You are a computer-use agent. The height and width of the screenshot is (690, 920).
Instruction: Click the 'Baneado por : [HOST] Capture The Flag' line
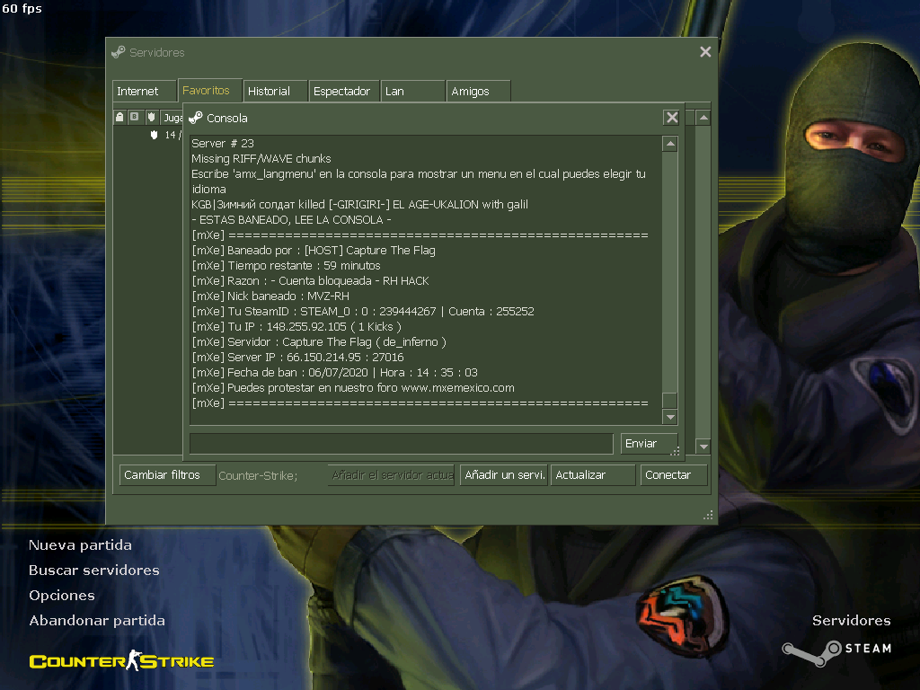pyautogui.click(x=314, y=250)
